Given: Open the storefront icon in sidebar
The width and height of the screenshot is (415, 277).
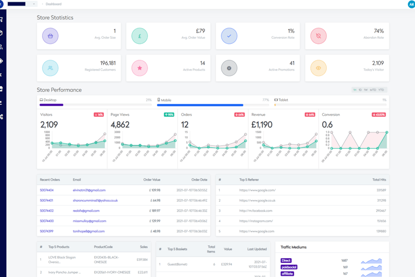Looking at the screenshot, I should pos(2,89).
